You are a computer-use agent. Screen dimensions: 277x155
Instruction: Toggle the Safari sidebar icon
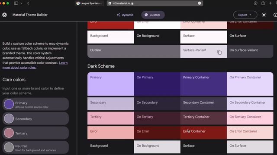tap(16, 3)
